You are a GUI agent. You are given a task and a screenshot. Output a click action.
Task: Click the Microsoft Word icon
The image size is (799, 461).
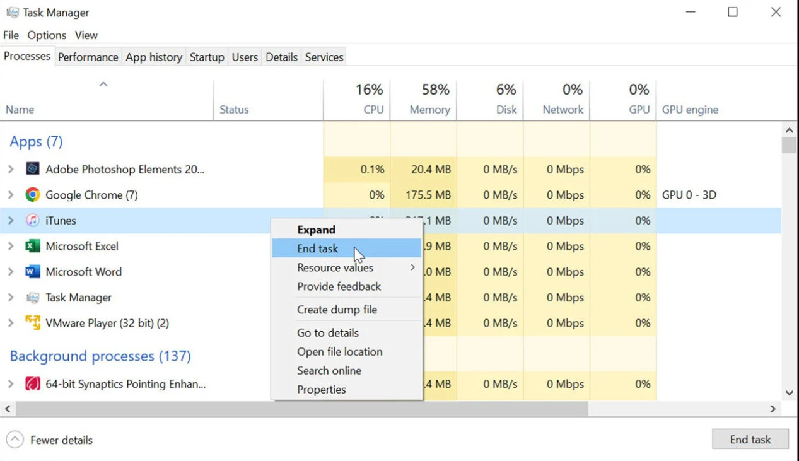tap(33, 272)
